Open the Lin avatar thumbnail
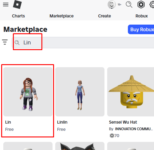This screenshot has height=150, width=154. click(28, 92)
